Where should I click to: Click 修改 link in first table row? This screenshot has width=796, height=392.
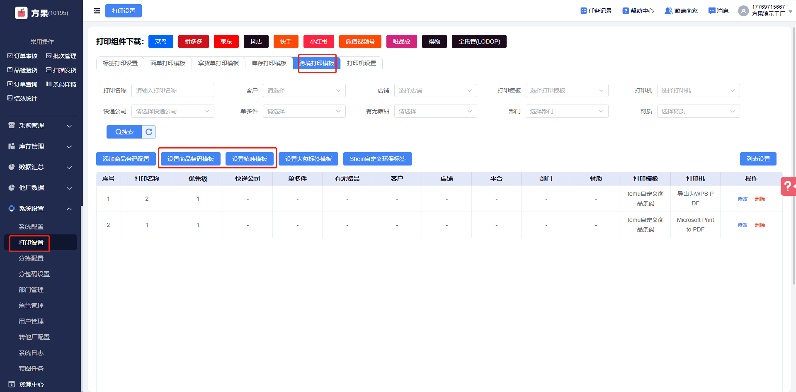[743, 199]
